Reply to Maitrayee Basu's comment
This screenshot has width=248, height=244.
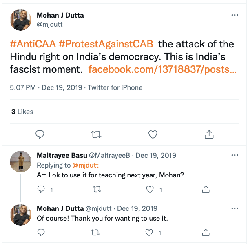coord(41,189)
